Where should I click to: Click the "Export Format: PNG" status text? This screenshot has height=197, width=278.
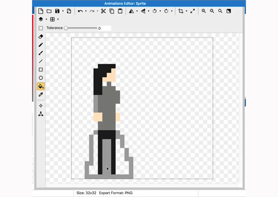115,193
